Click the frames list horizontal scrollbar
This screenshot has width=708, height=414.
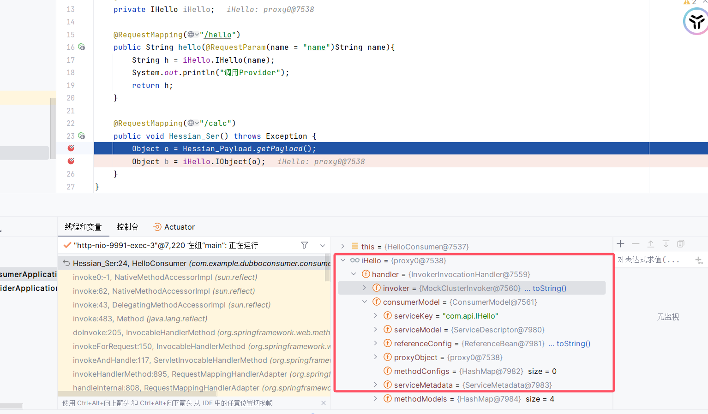(138, 394)
